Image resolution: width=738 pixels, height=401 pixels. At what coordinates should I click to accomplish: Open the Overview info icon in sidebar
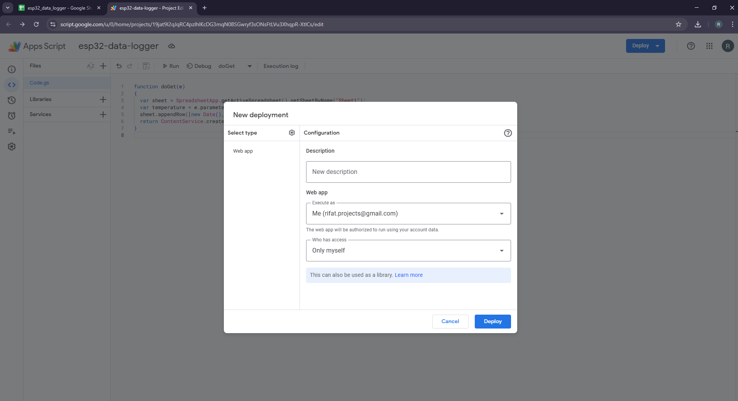12,69
